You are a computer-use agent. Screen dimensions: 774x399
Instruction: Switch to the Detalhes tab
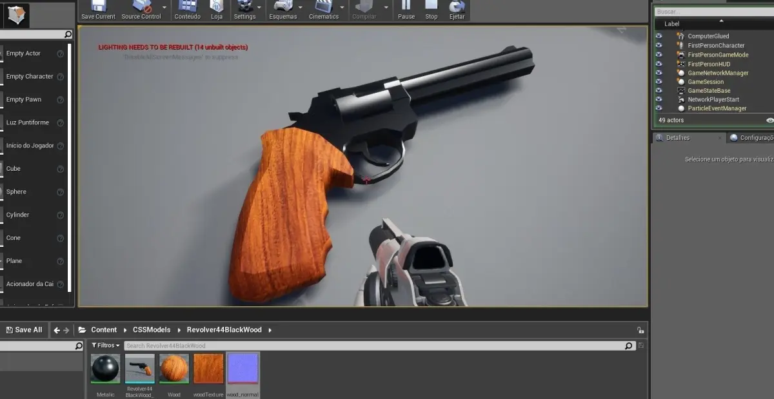677,138
